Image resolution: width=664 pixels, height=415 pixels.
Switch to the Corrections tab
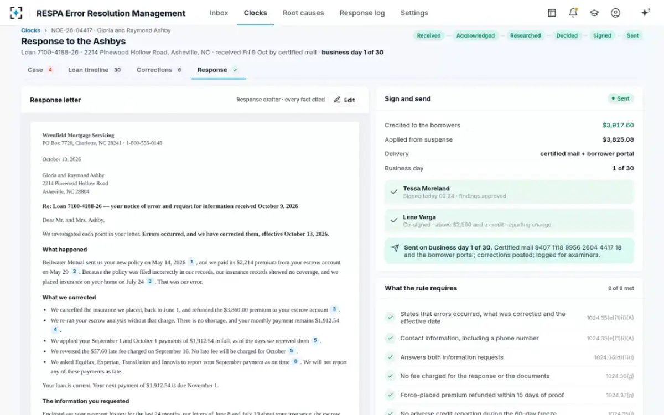[x=159, y=70]
